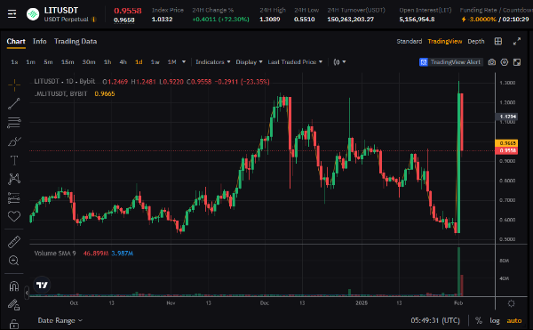Toggle percent scale button
The width and height of the screenshot is (533, 330).
[x=479, y=320]
